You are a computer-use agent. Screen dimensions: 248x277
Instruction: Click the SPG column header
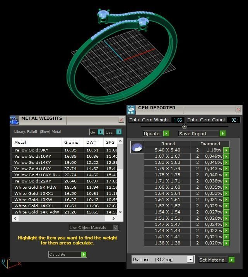[110, 143]
